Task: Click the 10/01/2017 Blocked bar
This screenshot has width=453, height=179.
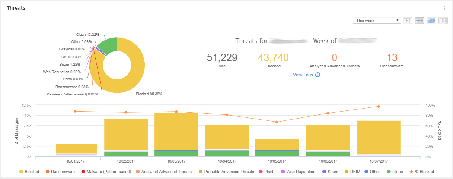Action: [77, 148]
